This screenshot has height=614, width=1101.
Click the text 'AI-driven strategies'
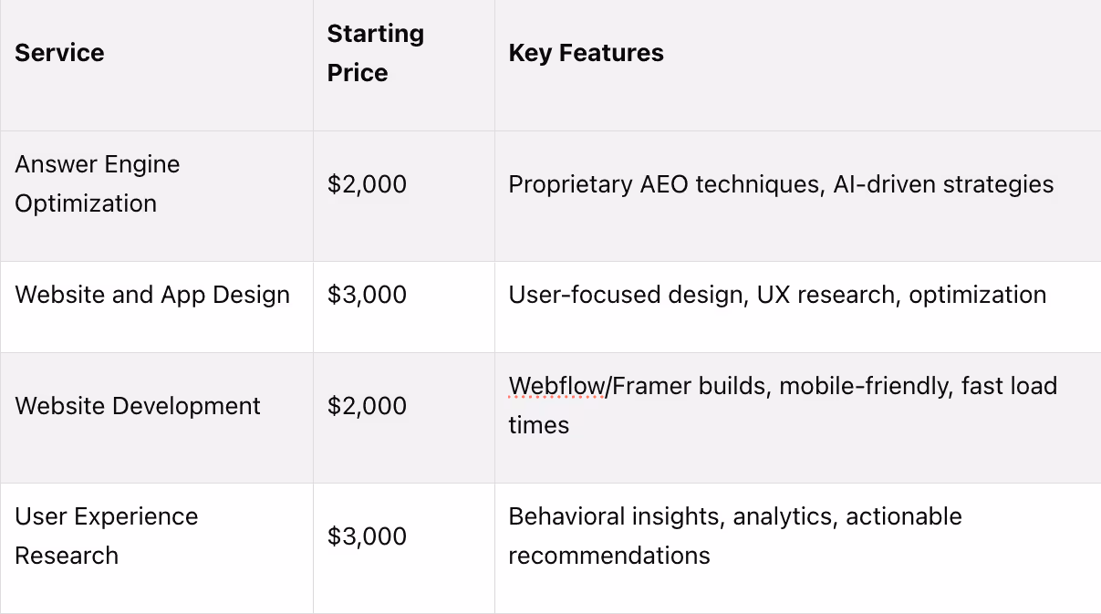pos(943,184)
